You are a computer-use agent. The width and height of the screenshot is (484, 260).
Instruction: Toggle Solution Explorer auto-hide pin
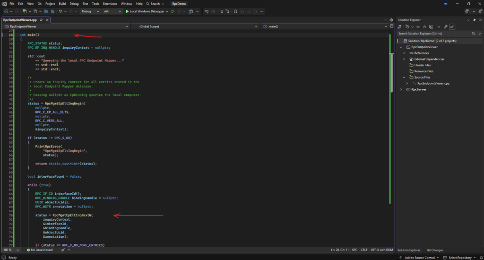(x=475, y=20)
